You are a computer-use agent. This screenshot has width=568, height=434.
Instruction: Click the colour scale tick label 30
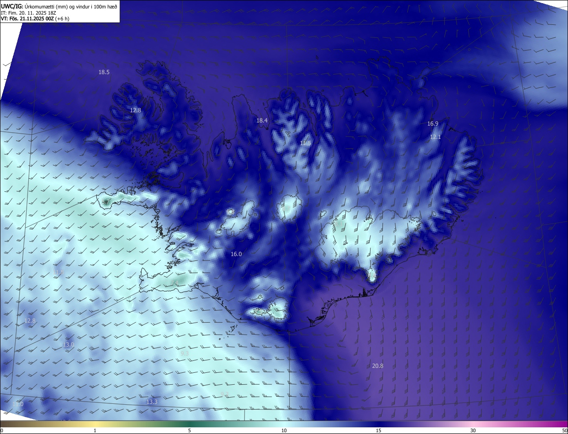(x=473, y=430)
